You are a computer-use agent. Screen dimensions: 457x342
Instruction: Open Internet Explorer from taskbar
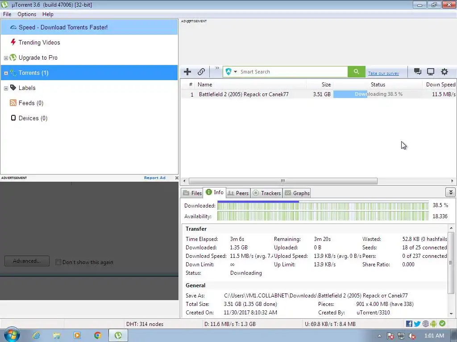tap(36, 336)
